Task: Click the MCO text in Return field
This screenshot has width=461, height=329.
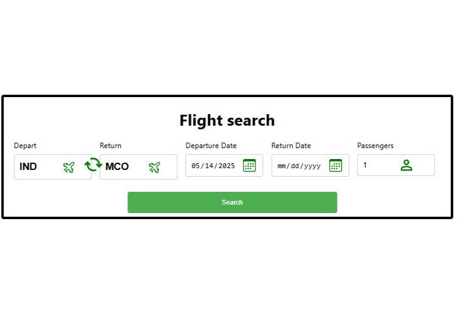Action: pyautogui.click(x=117, y=166)
